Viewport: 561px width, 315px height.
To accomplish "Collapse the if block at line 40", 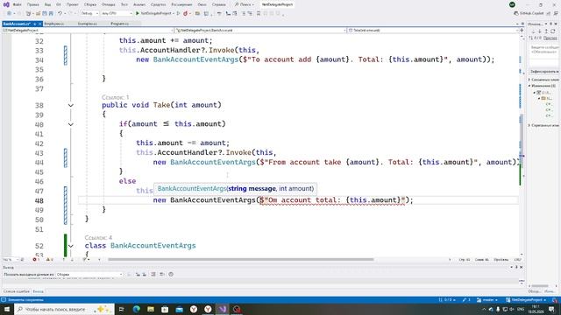I will tap(71, 124).
